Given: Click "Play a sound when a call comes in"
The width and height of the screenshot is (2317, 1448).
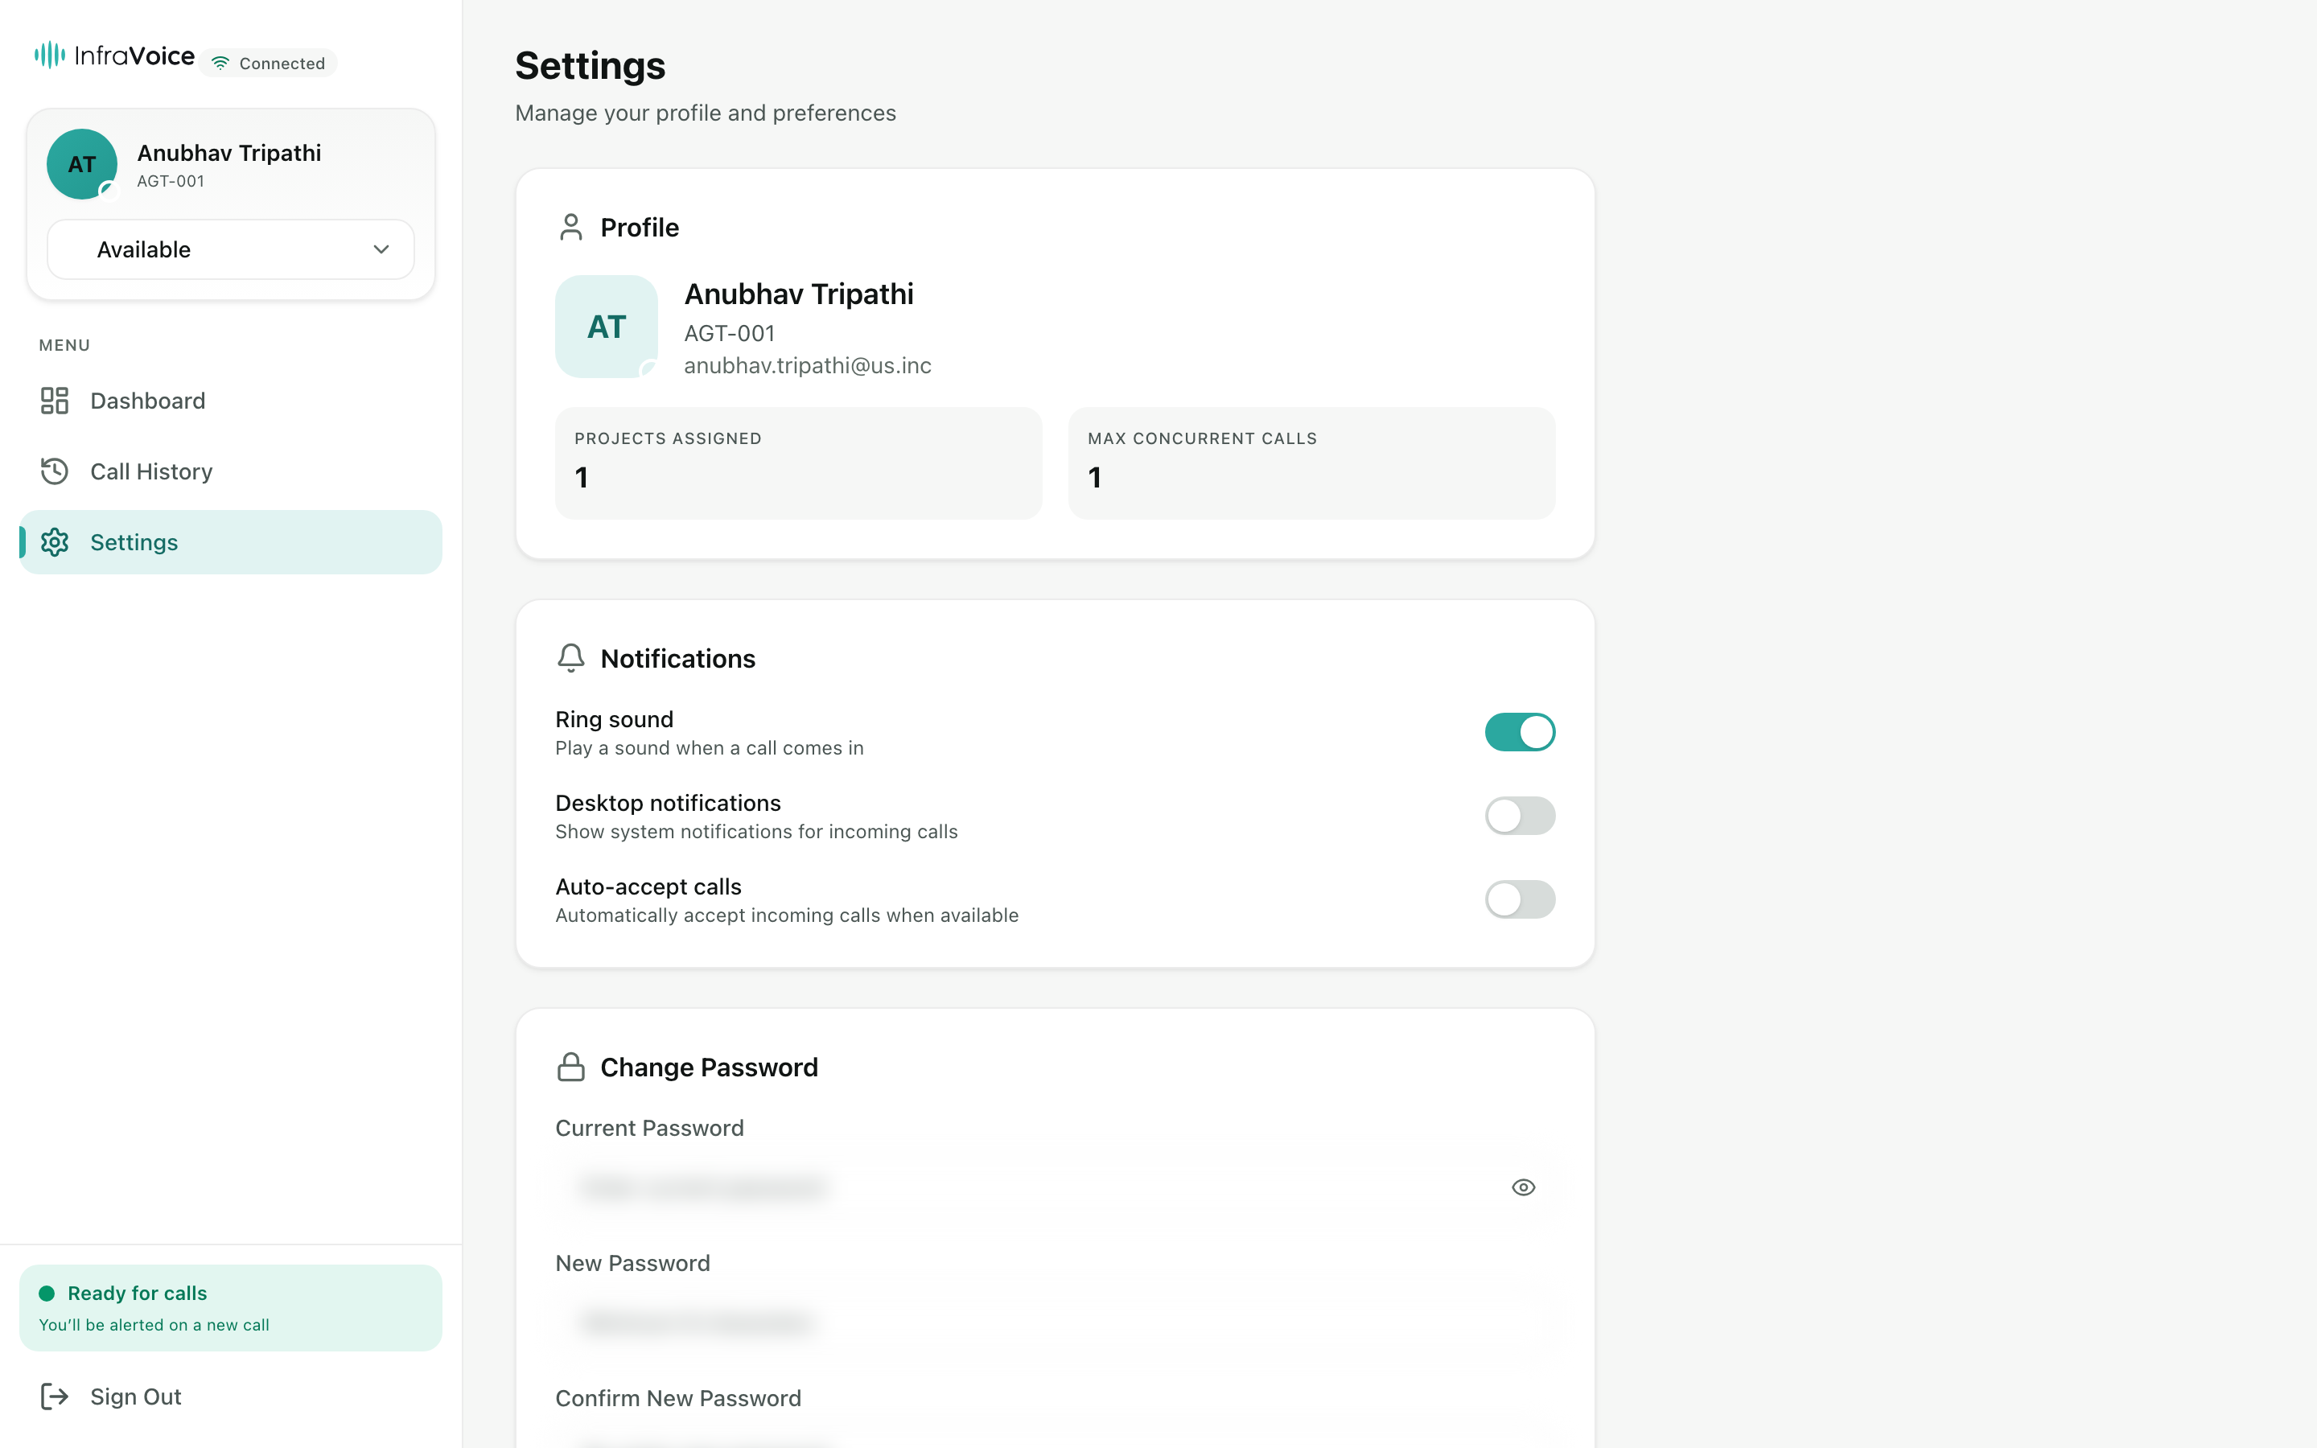Looking at the screenshot, I should 710,748.
